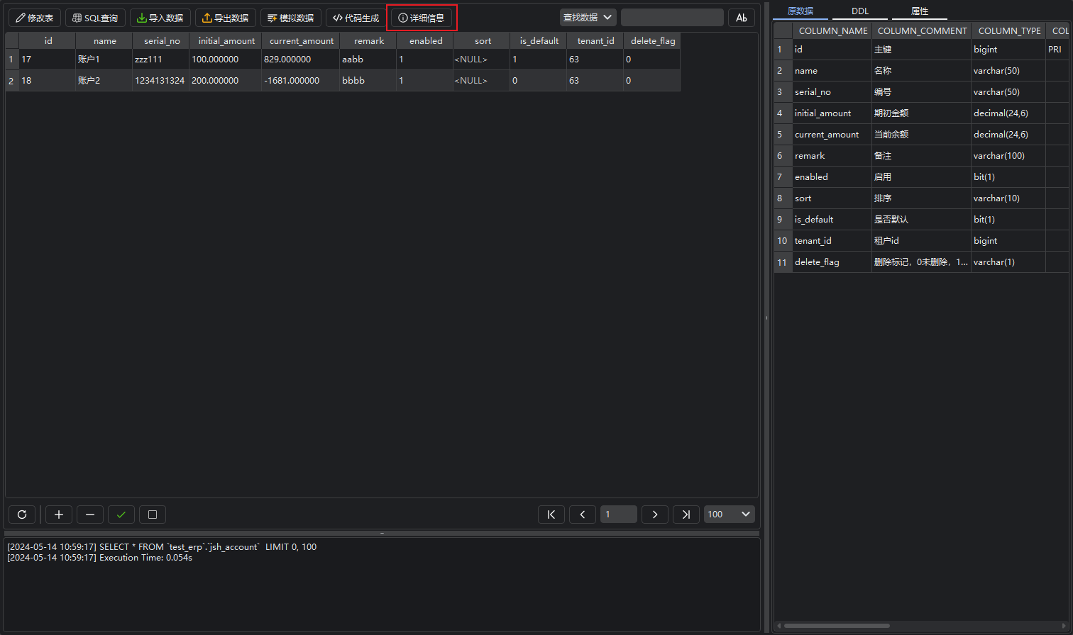Go to previous page arrow
1073x635 pixels.
tap(583, 515)
